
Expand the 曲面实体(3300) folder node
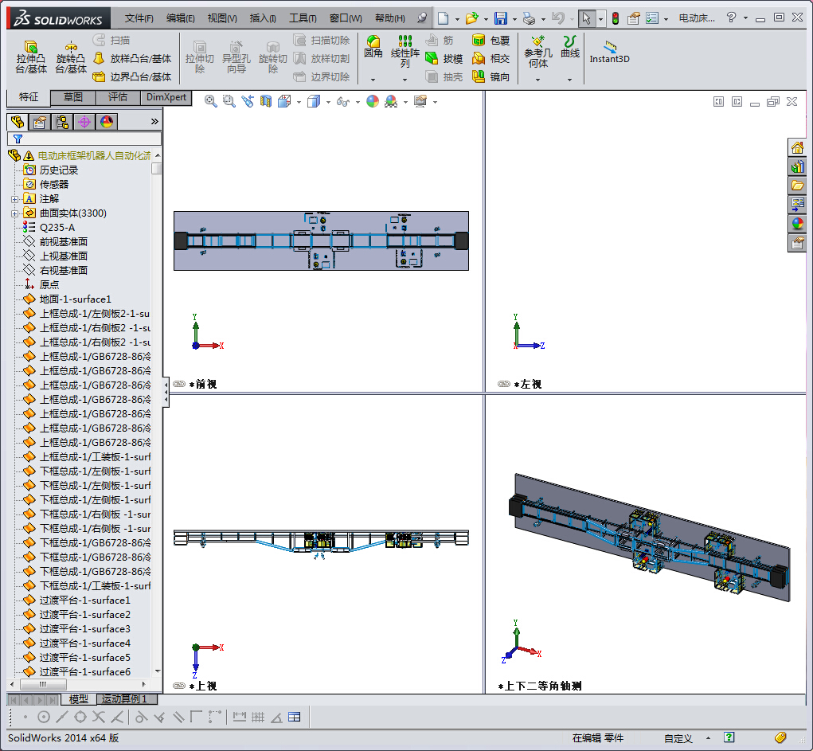point(14,213)
